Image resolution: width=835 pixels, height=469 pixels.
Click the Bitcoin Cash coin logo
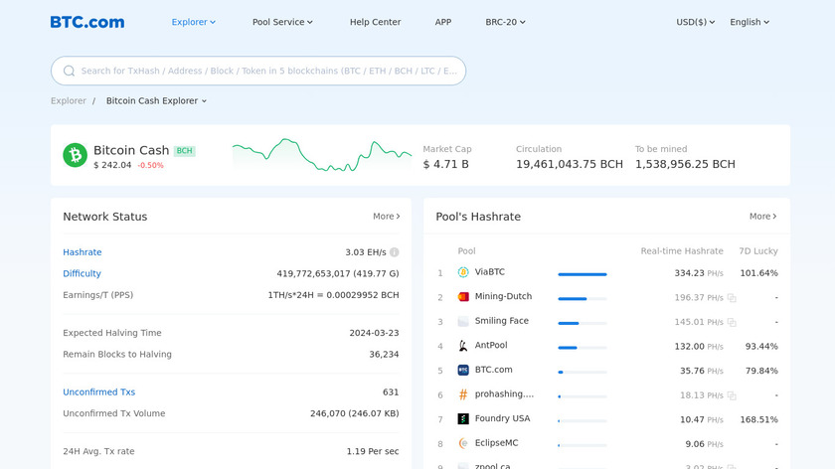pyautogui.click(x=76, y=155)
